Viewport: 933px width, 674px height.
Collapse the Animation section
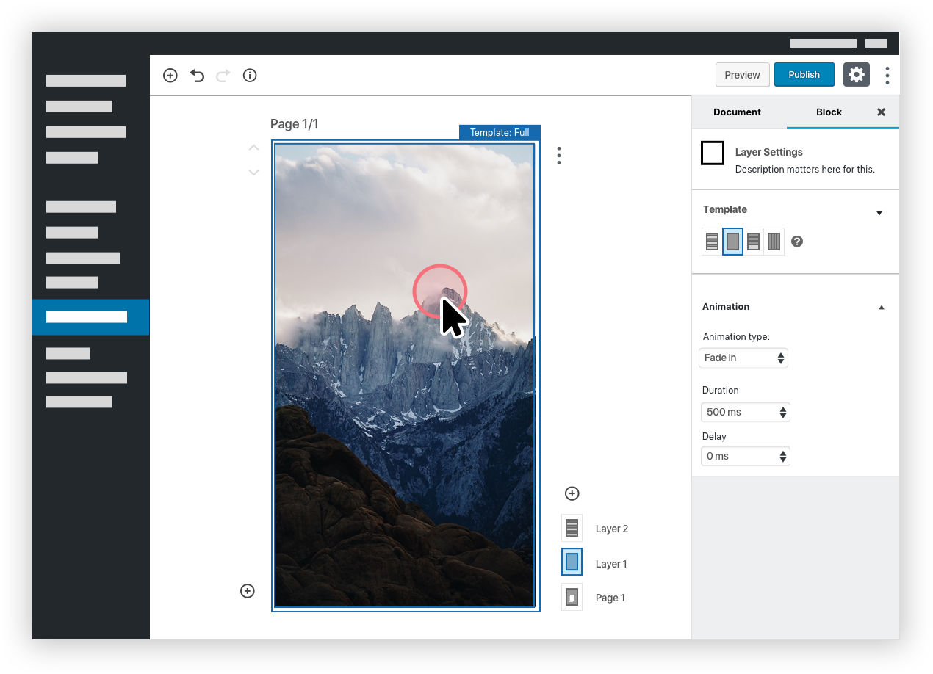[x=881, y=307]
